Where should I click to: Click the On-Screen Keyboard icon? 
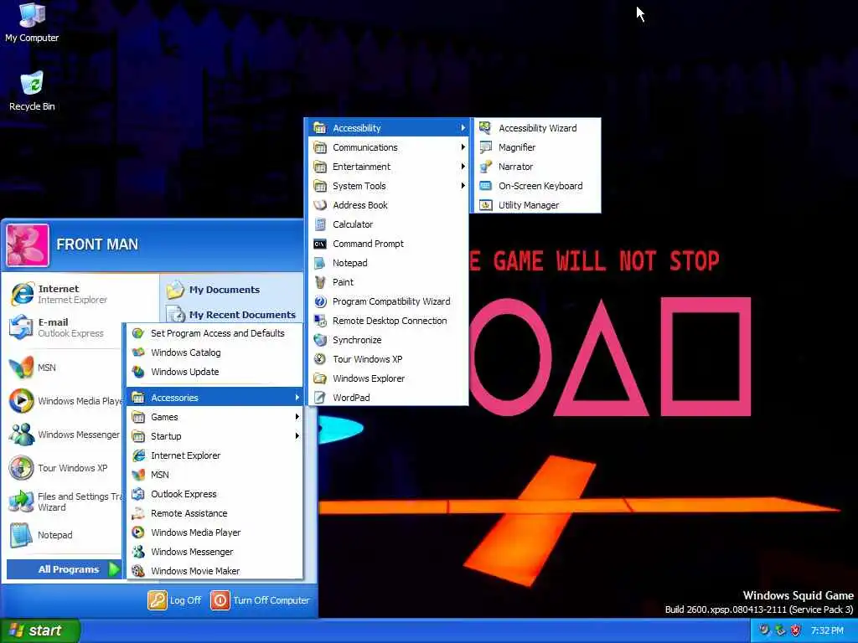pos(485,186)
